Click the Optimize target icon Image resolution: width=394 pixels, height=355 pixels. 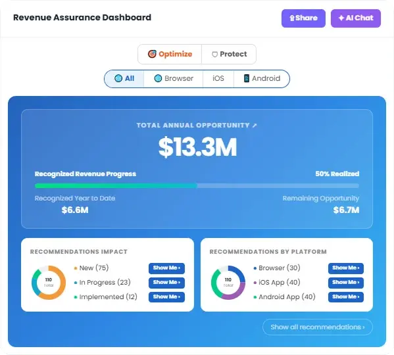pyautogui.click(x=152, y=54)
